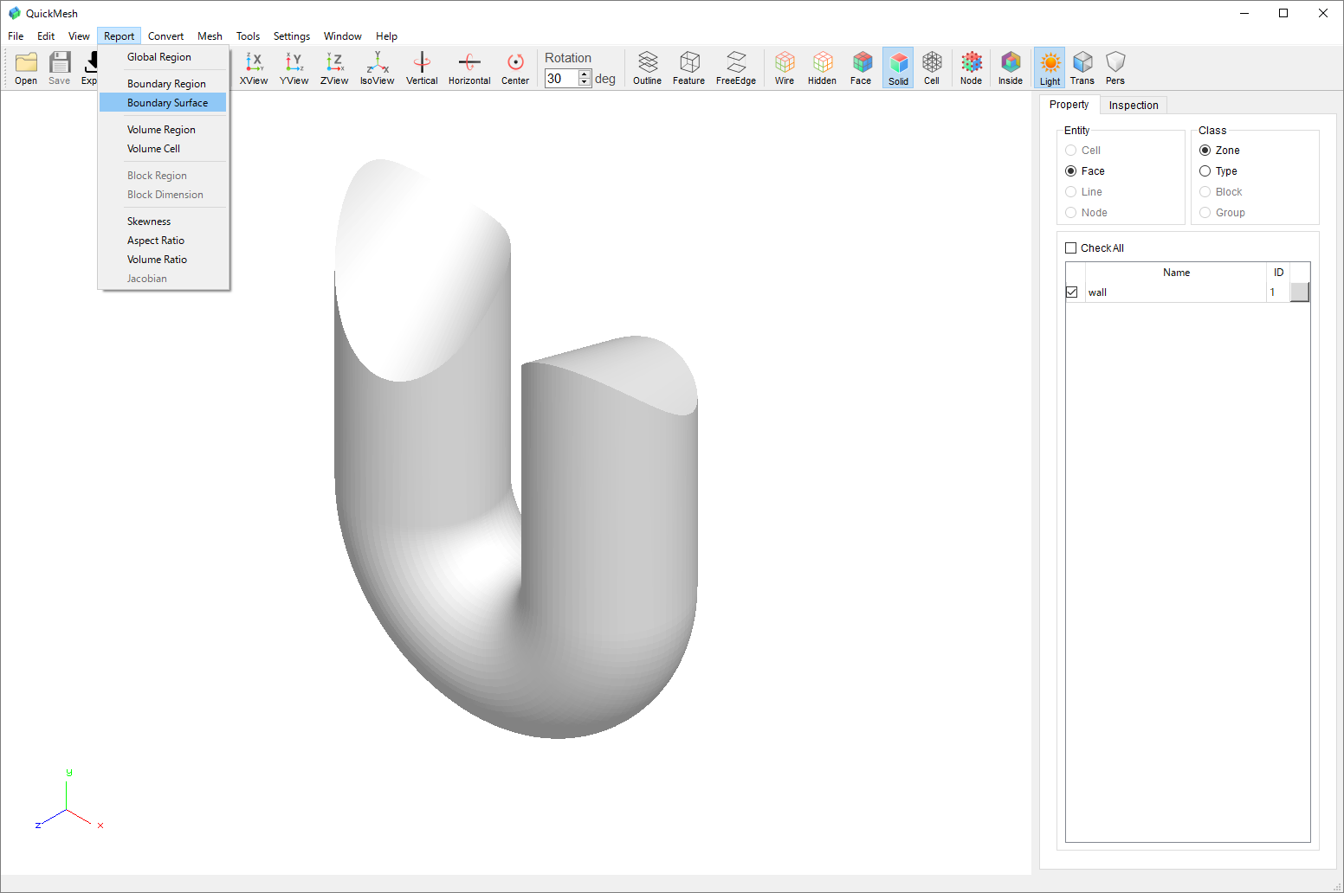This screenshot has width=1344, height=893.
Task: Open the Convert menu
Action: (165, 36)
